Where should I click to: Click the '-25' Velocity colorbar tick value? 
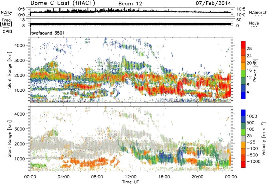tap(251, 142)
